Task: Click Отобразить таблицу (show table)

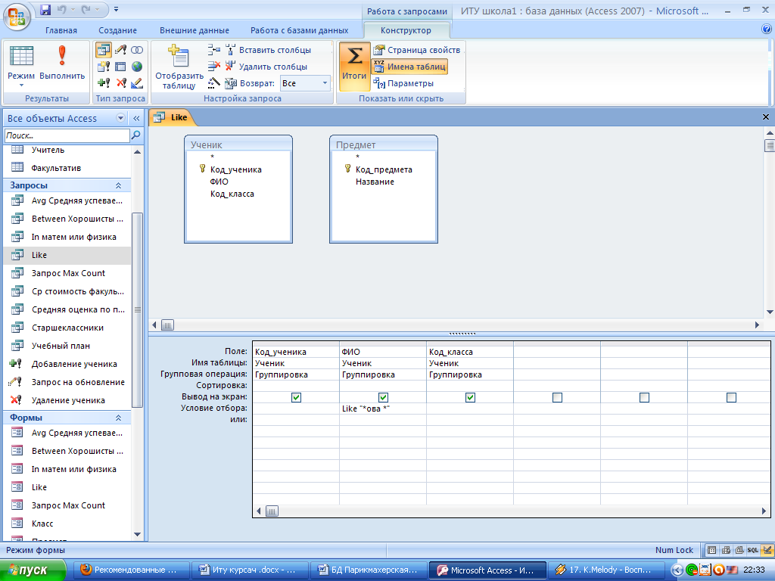Action: tap(179, 67)
